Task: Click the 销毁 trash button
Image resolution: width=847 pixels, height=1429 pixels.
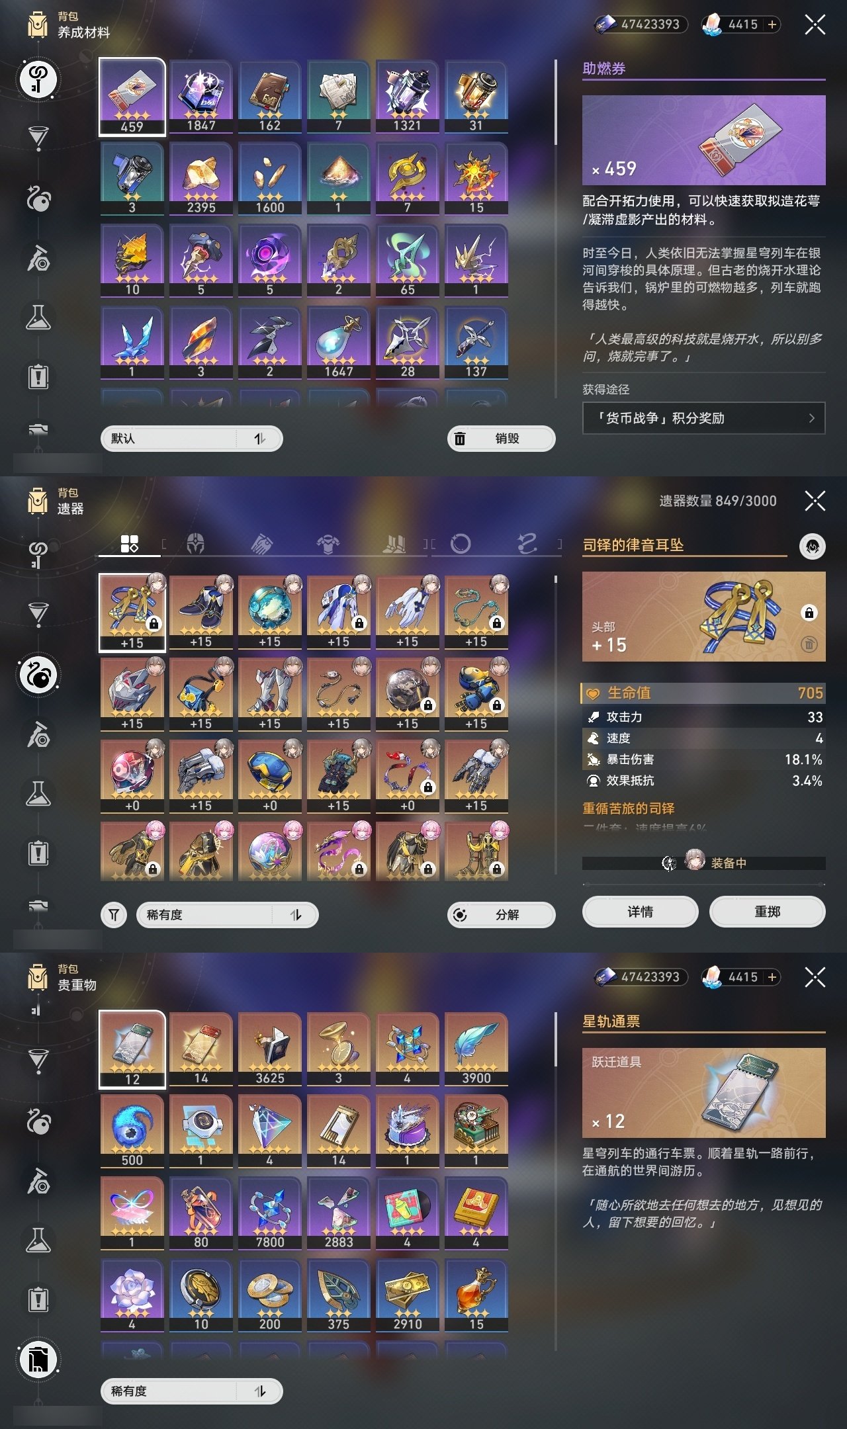Action: coord(502,439)
